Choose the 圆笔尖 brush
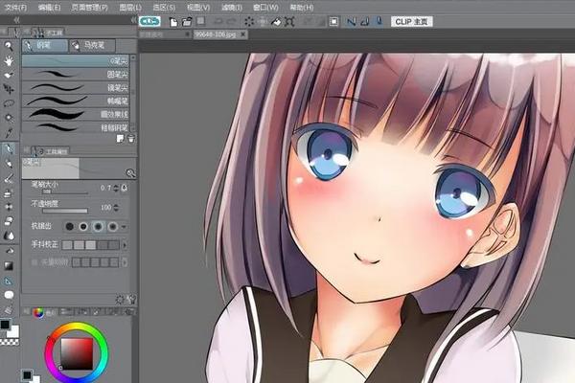This screenshot has height=383, width=575. [x=76, y=75]
